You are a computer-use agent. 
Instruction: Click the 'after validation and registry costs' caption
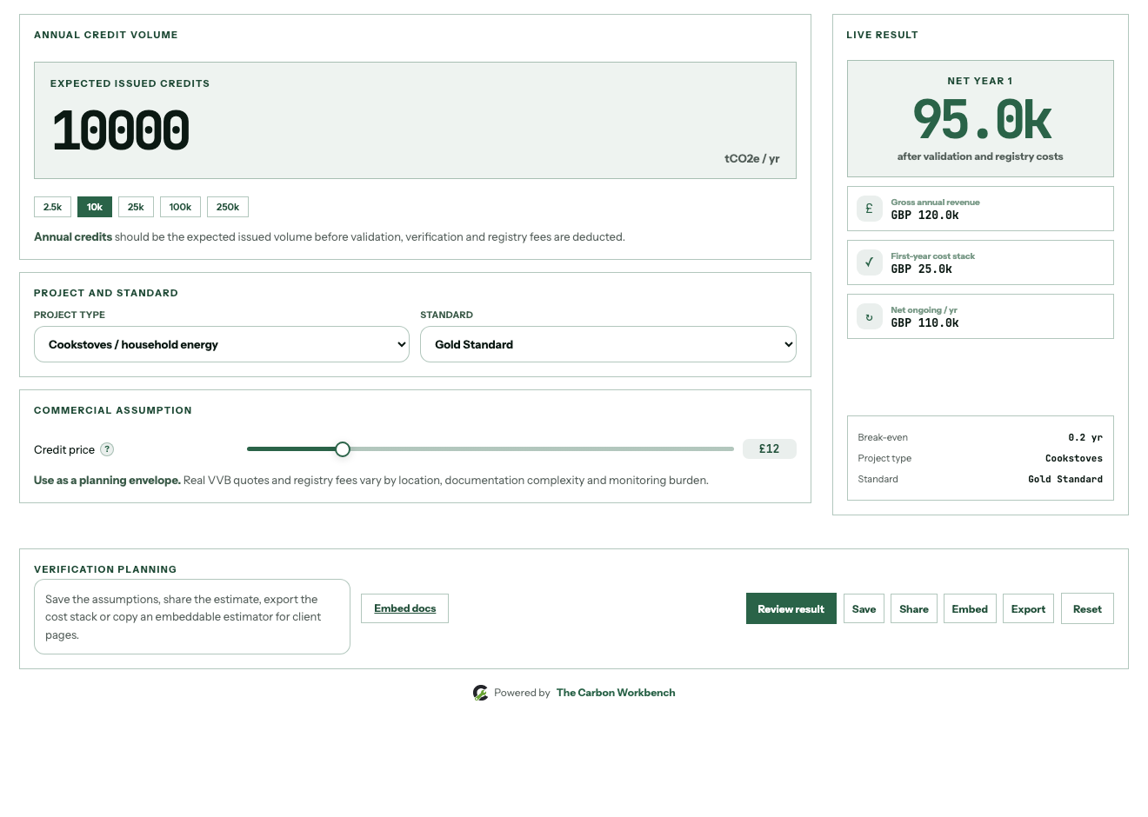click(980, 156)
